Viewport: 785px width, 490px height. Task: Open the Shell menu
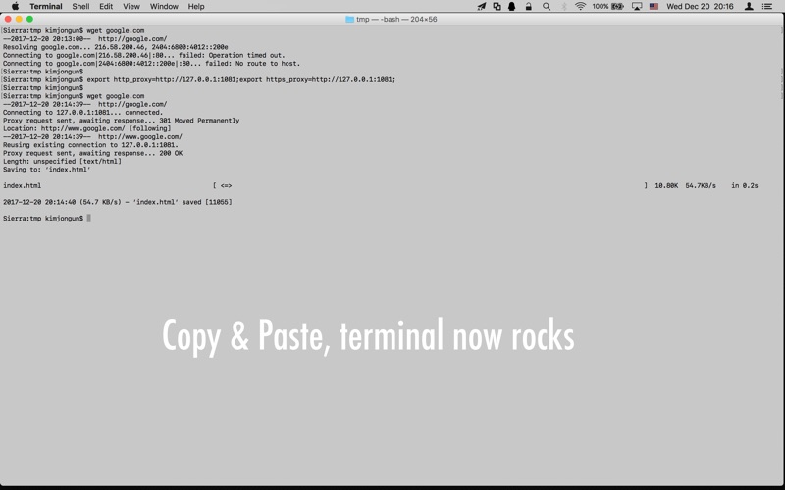[80, 7]
